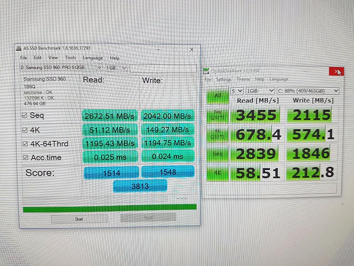Click the CrystalDiskMark read result 3455
354x266 pixels.
click(257, 115)
